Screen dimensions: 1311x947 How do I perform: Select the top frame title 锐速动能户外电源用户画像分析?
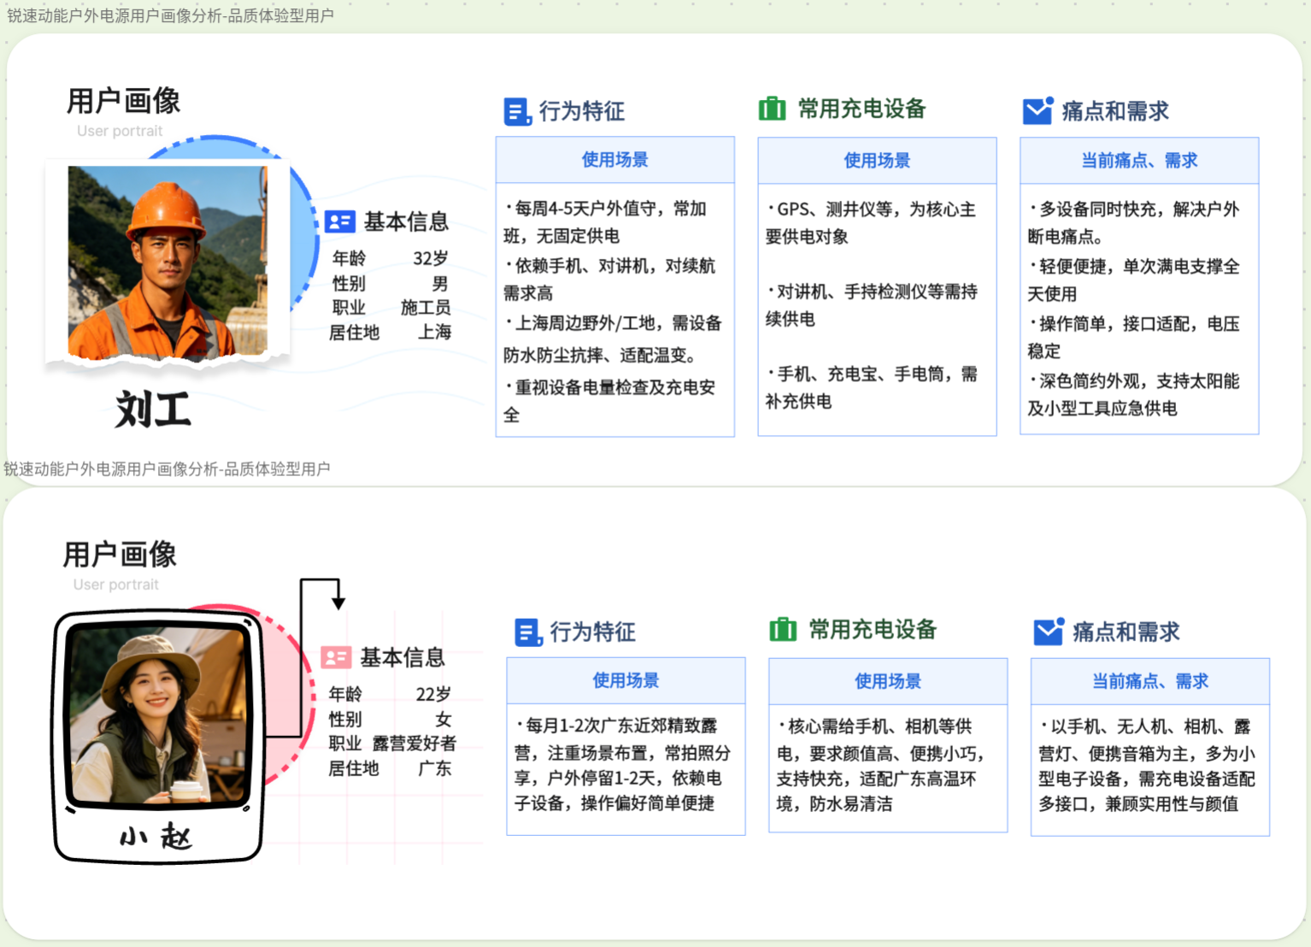click(170, 15)
